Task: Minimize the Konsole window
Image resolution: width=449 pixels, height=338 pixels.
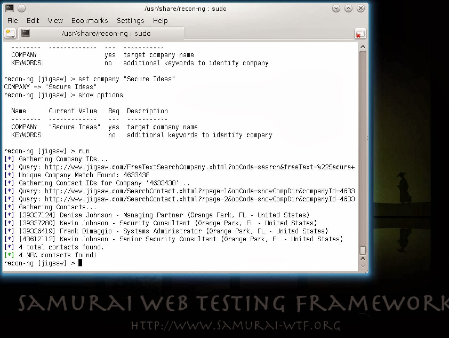Action: pyautogui.click(x=336, y=8)
